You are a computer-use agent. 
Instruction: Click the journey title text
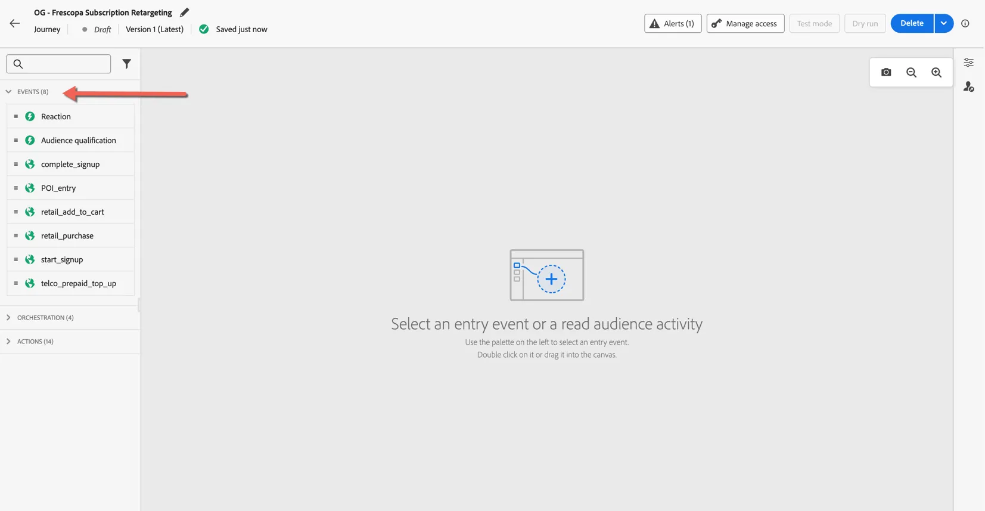103,12
